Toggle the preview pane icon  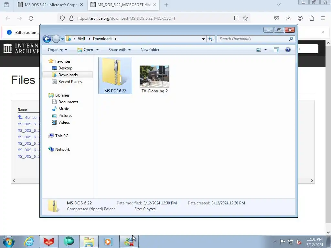coord(276,50)
